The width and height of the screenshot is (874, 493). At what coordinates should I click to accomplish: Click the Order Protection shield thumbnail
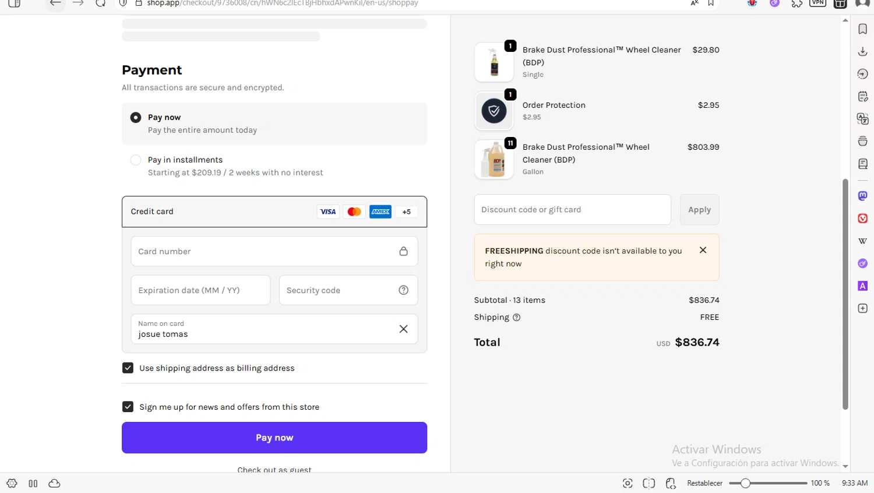[494, 111]
